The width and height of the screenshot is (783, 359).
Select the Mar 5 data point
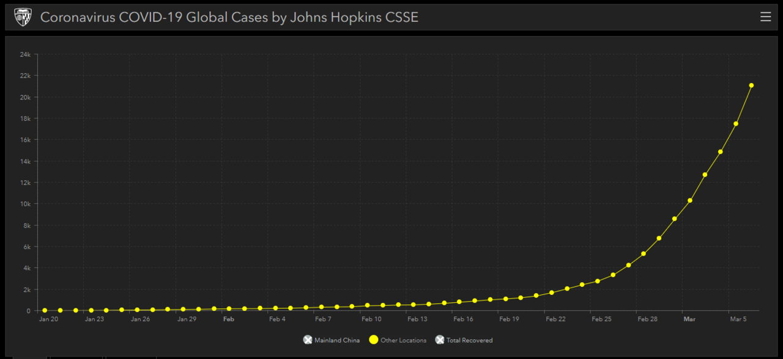pos(736,123)
